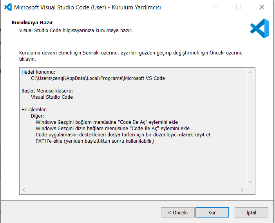Click the vertical scrollbar up arrow
275x223 pixels.
251,72
